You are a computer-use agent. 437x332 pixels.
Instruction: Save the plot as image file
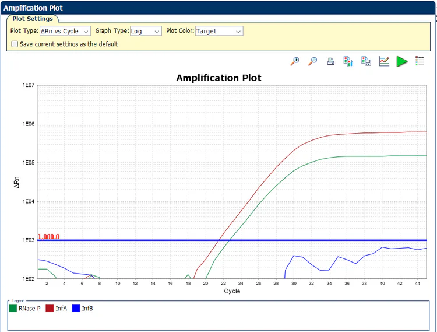click(x=366, y=61)
